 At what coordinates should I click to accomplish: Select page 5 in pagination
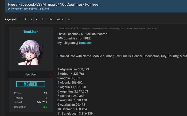42,19
